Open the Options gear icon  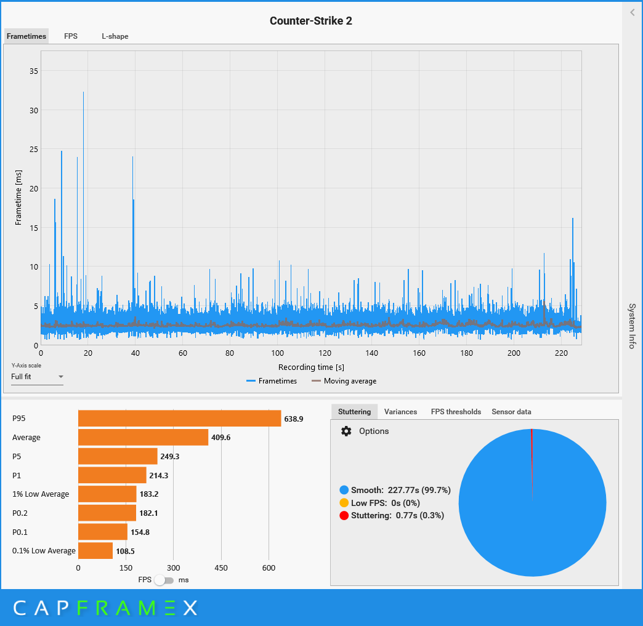pyautogui.click(x=346, y=431)
